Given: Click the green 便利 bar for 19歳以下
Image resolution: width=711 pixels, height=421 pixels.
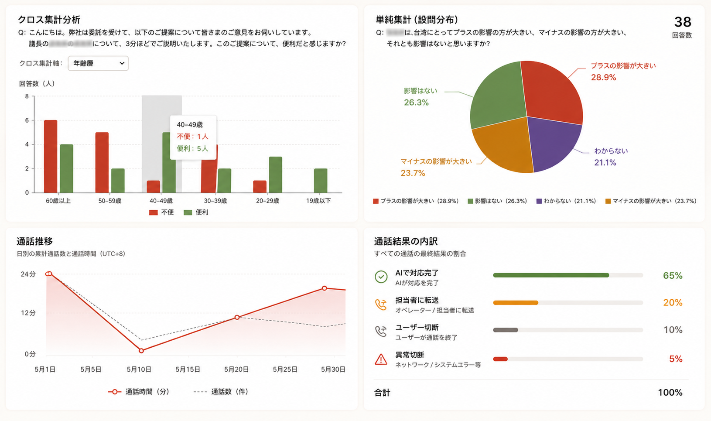Looking at the screenshot, I should click(x=321, y=181).
